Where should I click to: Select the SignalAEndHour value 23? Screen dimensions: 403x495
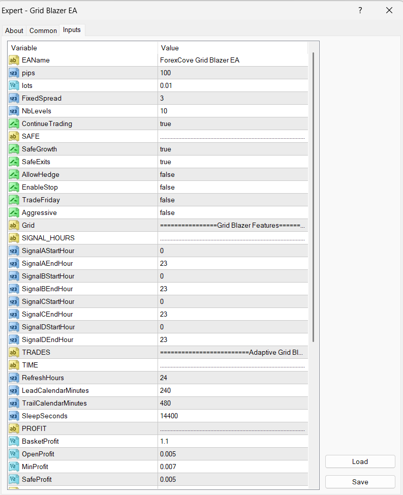click(x=164, y=263)
